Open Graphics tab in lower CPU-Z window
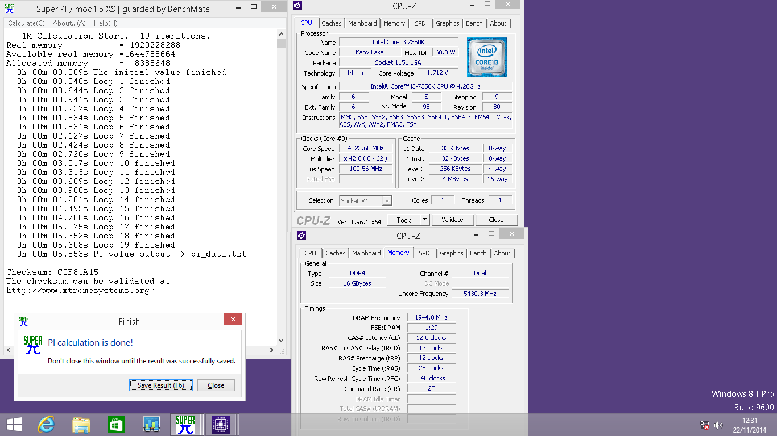This screenshot has width=777, height=436. (x=452, y=253)
